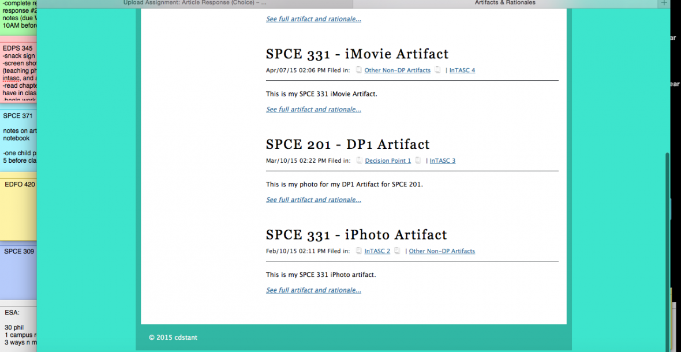This screenshot has height=352, width=681.
Task: Click the document icon before InTASC 3
Action: (418, 161)
